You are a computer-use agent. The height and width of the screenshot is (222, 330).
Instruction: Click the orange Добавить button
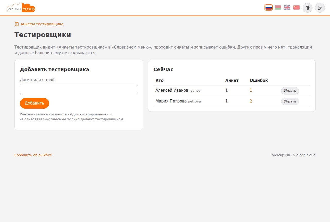[35, 103]
